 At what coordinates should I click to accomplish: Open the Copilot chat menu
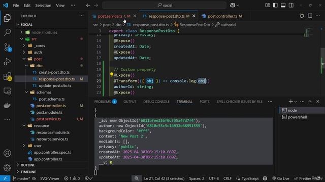[234, 6]
